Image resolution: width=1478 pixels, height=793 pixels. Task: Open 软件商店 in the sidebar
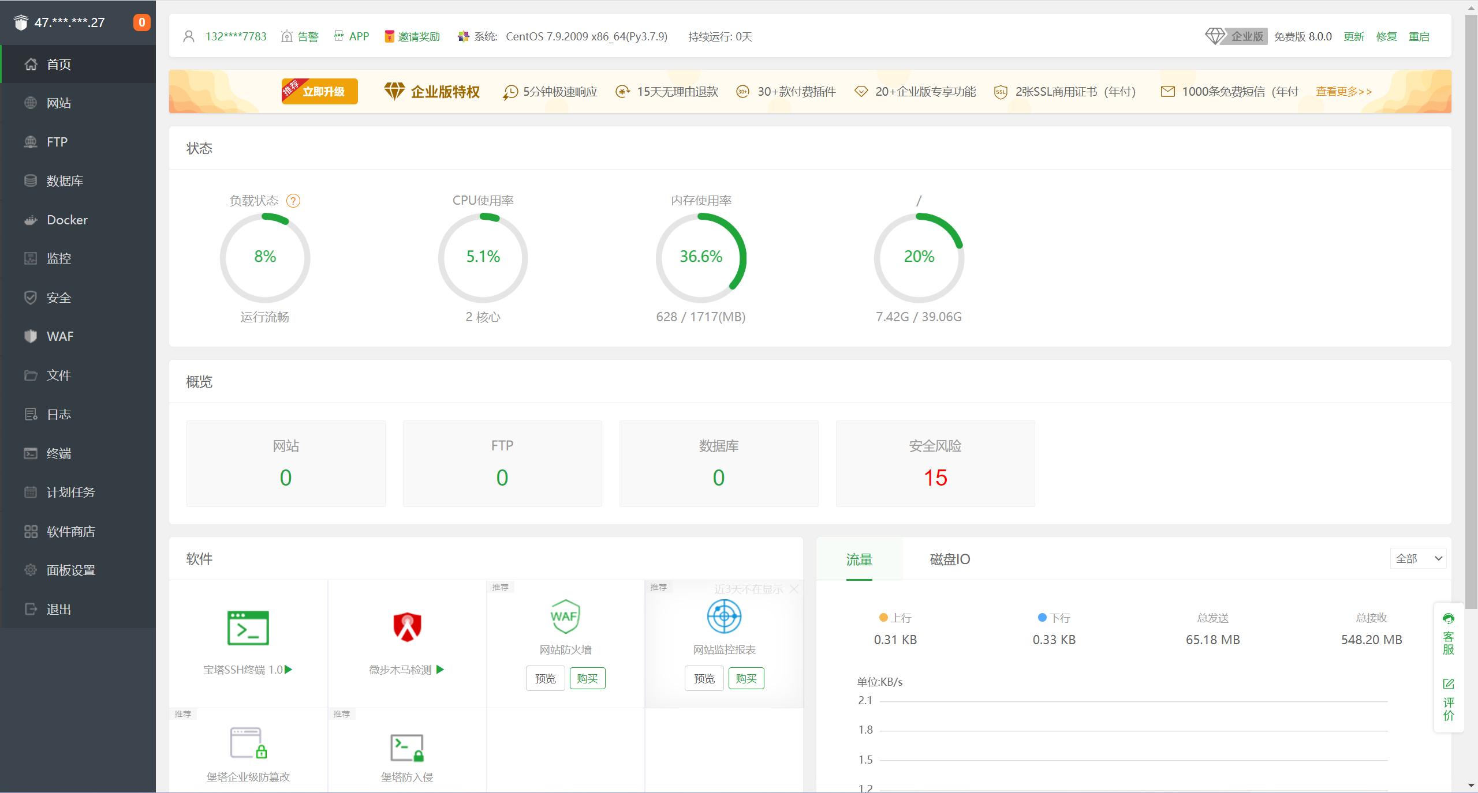[x=70, y=531]
